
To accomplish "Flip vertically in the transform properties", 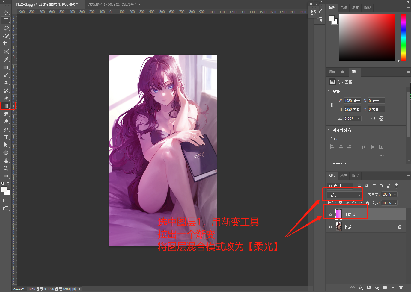I will click(381, 119).
